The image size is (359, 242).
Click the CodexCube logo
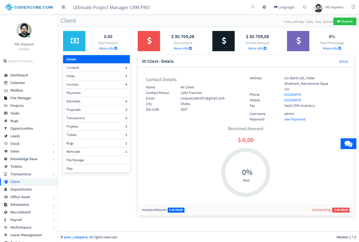coord(29,7)
